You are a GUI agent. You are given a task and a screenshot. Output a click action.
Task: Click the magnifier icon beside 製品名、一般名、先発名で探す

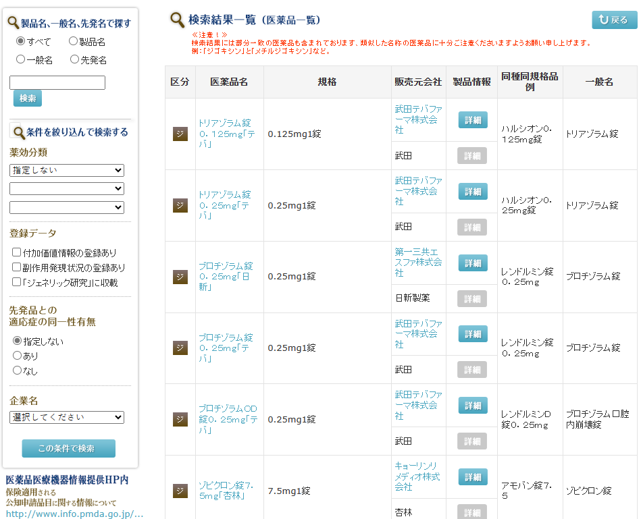pyautogui.click(x=13, y=23)
